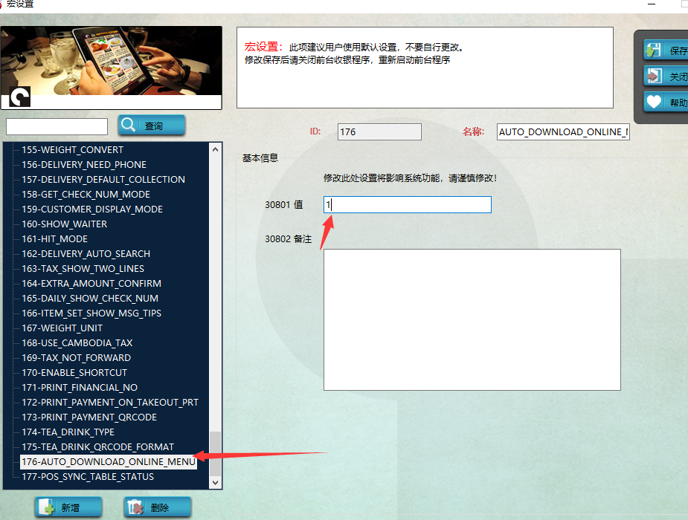Click the heart icon for 帮助
This screenshot has width=688, height=520.
point(654,102)
